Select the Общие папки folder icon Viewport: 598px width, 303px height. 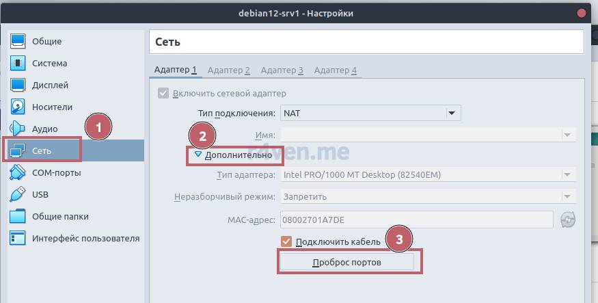(18, 217)
